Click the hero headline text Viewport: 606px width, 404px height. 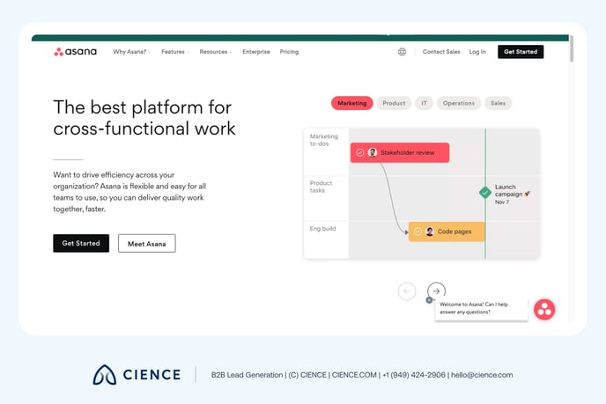pos(144,118)
